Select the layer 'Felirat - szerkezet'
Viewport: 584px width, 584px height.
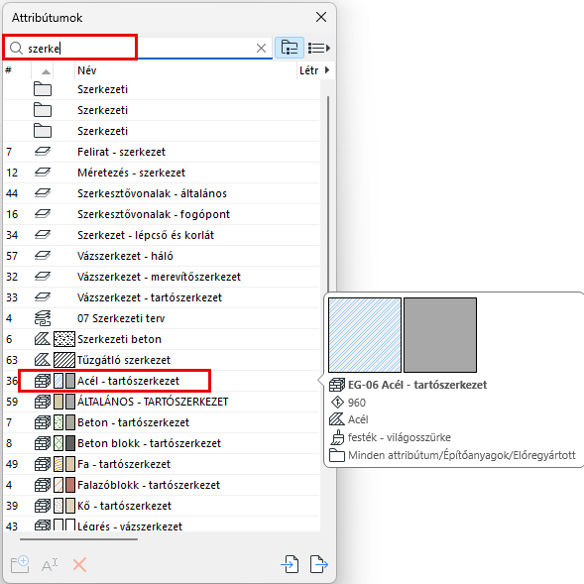click(162, 152)
